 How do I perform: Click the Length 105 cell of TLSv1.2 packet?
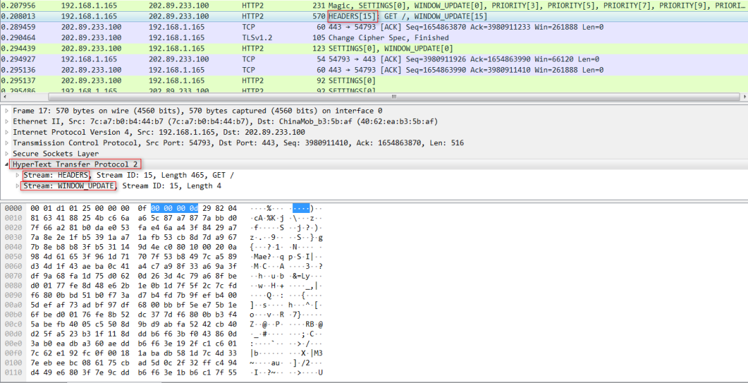pos(318,37)
